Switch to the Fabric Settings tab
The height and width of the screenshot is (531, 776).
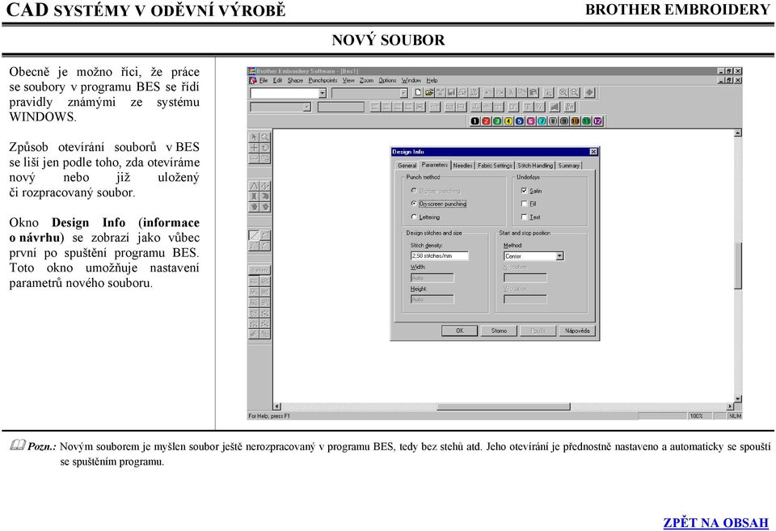[x=495, y=166]
